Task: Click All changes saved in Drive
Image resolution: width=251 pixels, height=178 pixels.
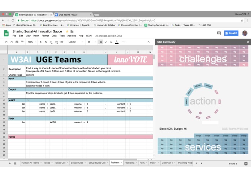Action: pyautogui.click(x=109, y=36)
